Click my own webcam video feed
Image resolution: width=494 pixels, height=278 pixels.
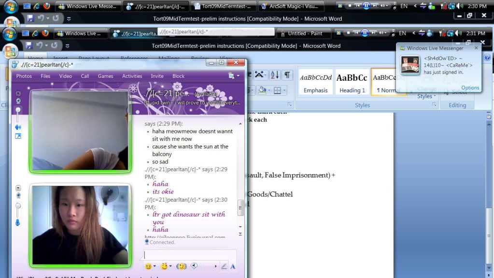(x=80, y=225)
